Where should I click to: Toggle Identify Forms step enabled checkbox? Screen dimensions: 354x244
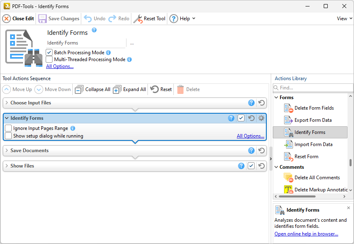pyautogui.click(x=241, y=118)
